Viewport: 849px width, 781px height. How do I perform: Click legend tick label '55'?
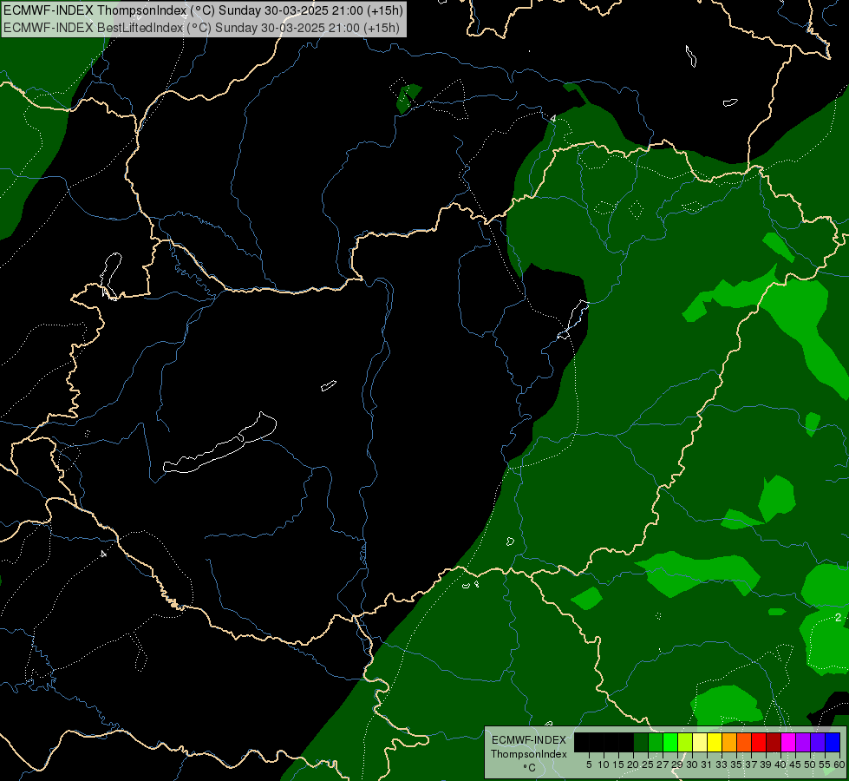pos(825,765)
